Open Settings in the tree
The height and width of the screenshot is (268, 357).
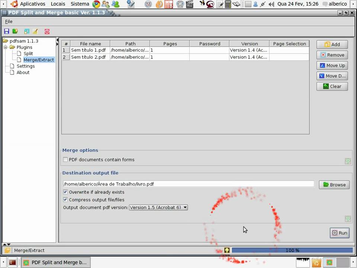coord(26,66)
